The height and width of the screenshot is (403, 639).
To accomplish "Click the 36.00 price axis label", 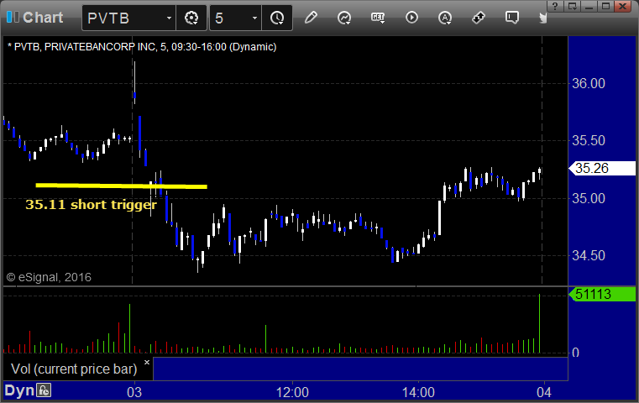I will point(589,83).
